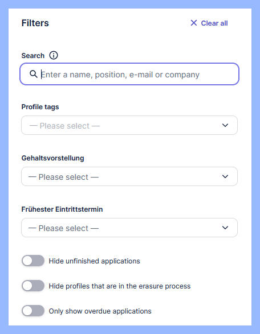Image resolution: width=260 pixels, height=334 pixels.
Task: Click the Only show overdue applications label
Action: [x=100, y=311]
